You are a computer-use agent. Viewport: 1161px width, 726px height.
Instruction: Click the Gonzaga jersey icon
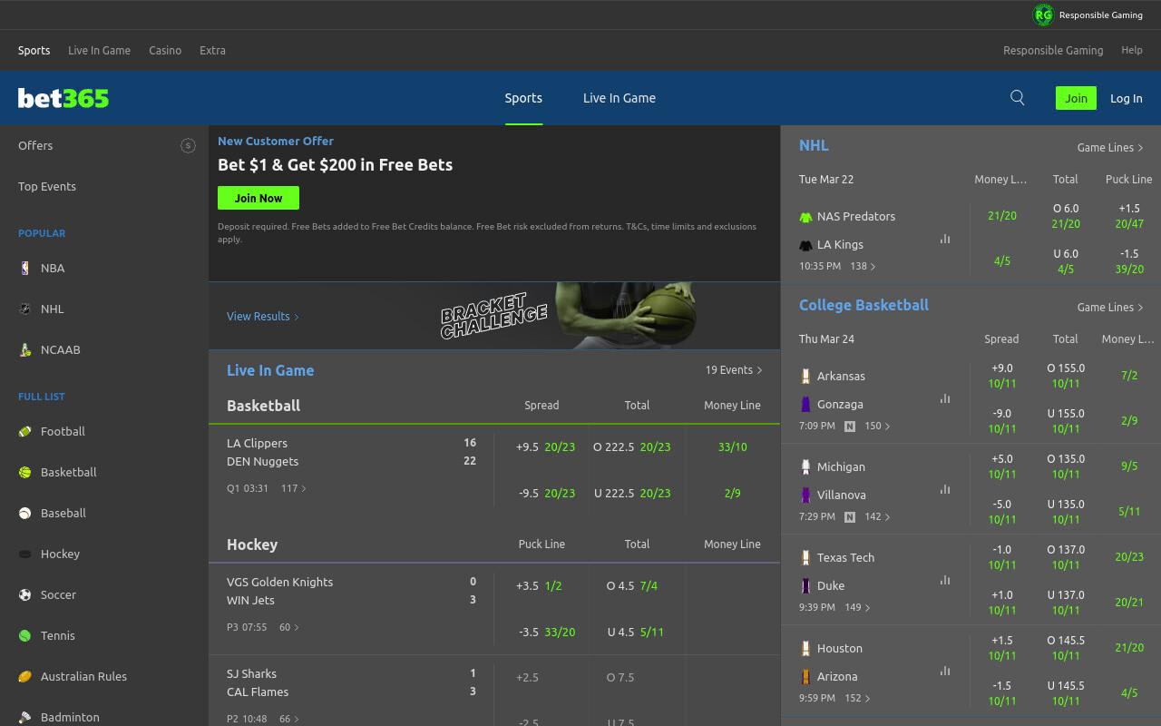[x=805, y=404]
